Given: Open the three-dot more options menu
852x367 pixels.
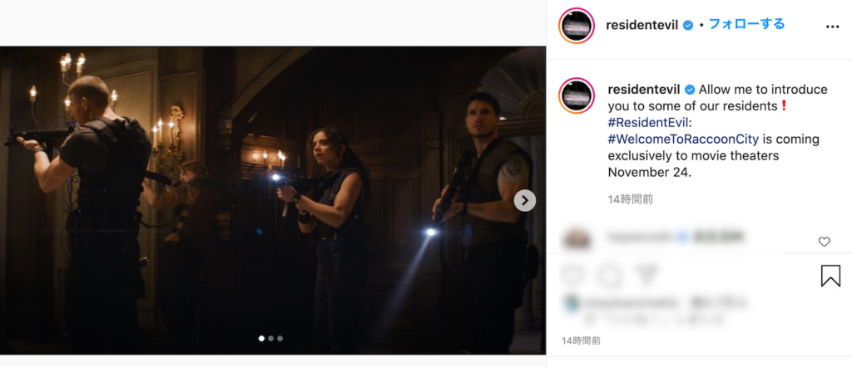Looking at the screenshot, I should coord(832,27).
